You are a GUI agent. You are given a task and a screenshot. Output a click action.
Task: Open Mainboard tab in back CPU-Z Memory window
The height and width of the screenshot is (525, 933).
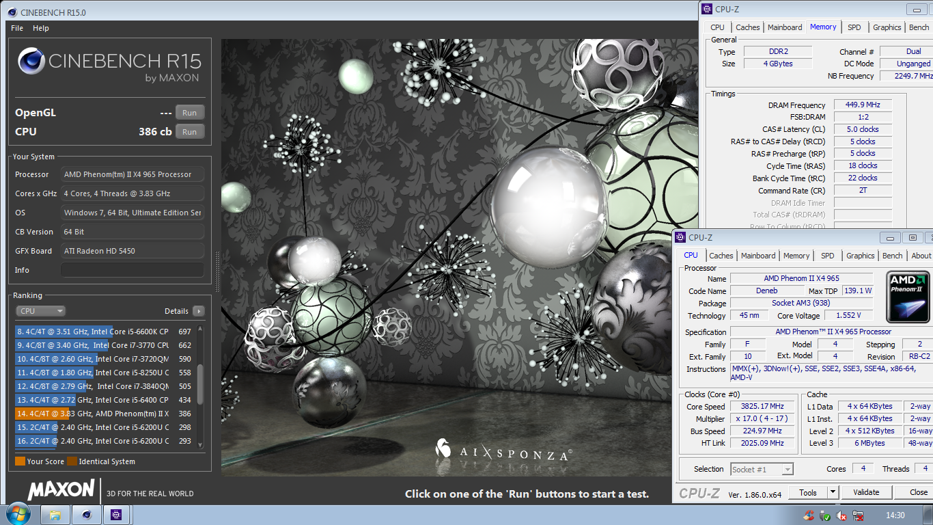tap(785, 27)
